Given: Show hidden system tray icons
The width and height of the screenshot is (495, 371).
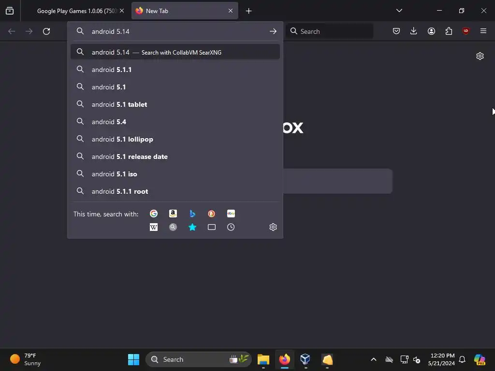Looking at the screenshot, I should (x=374, y=359).
